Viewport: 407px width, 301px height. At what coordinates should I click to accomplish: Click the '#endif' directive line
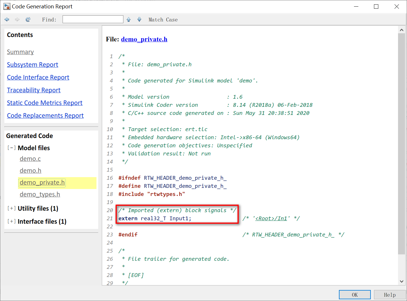pos(128,235)
